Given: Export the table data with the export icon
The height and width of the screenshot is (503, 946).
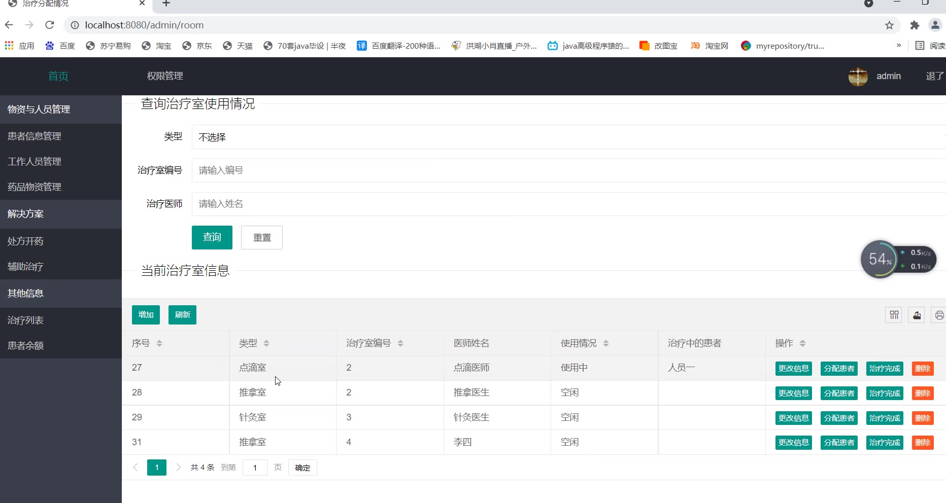Looking at the screenshot, I should coord(917,315).
